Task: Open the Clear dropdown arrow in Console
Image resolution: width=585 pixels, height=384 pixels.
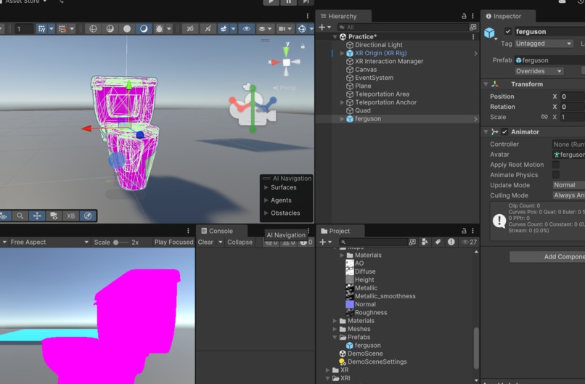Action: 221,242
